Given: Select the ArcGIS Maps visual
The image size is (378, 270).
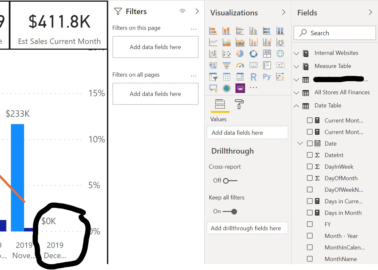Looking at the screenshot, I should coord(226,88).
